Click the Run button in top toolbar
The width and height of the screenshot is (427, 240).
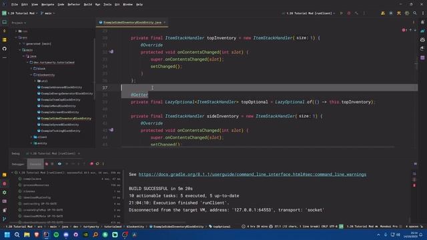pos(341,13)
